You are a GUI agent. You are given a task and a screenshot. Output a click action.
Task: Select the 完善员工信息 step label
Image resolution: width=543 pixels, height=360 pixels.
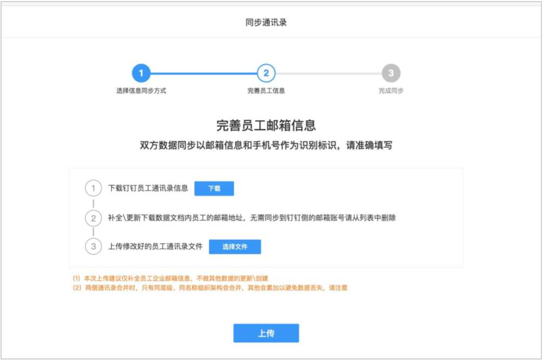pyautogui.click(x=266, y=91)
